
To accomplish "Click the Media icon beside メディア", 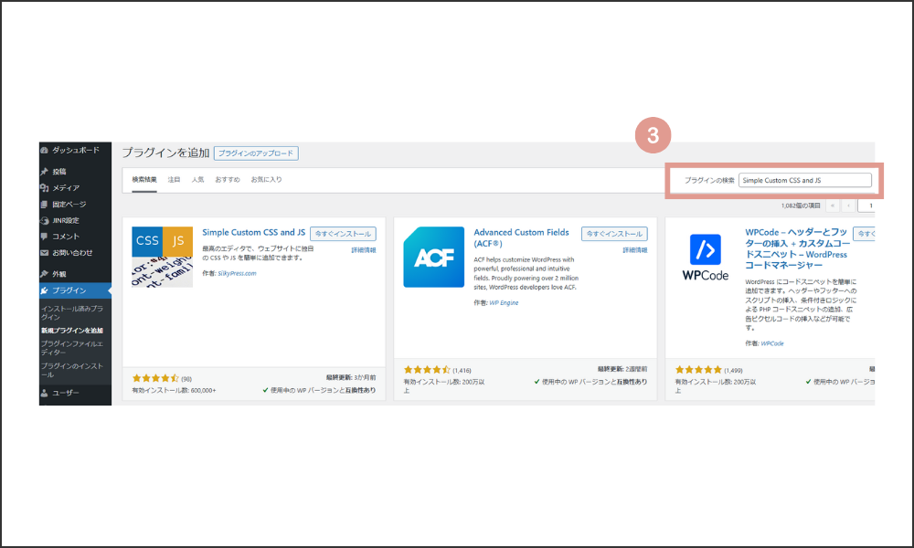I will tap(44, 188).
